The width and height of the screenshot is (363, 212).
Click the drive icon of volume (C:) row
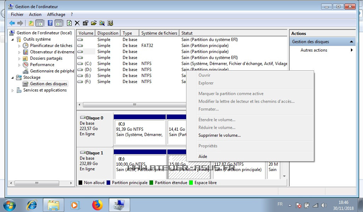click(80, 64)
